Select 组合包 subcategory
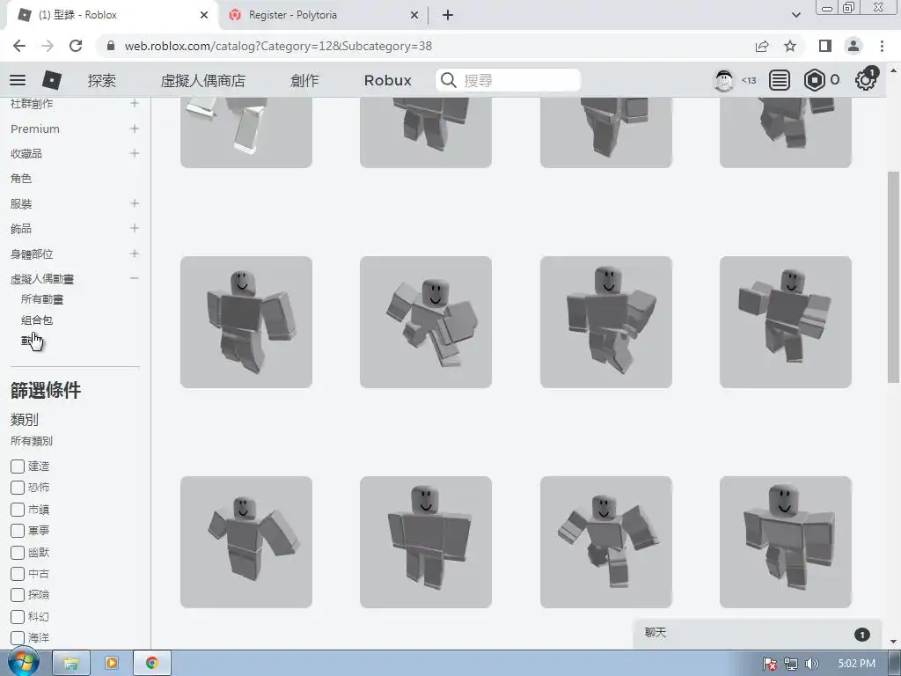The width and height of the screenshot is (901, 676). 37,320
